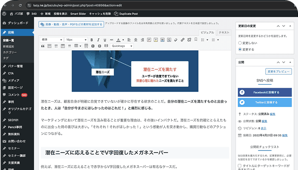Expand the Quicktags dropdown

pos(123,45)
